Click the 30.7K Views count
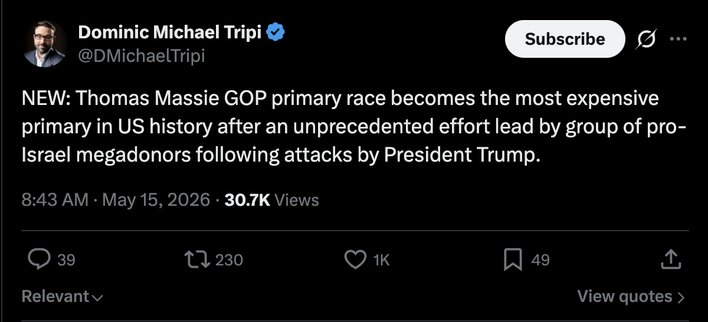 272,200
